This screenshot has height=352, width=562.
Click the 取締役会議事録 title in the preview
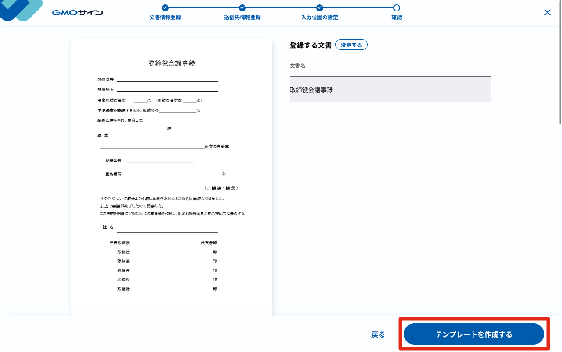coord(171,63)
